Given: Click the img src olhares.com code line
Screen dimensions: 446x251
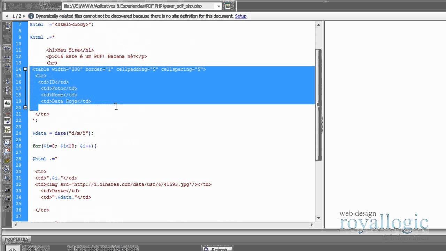Looking at the screenshot, I should [123, 184].
